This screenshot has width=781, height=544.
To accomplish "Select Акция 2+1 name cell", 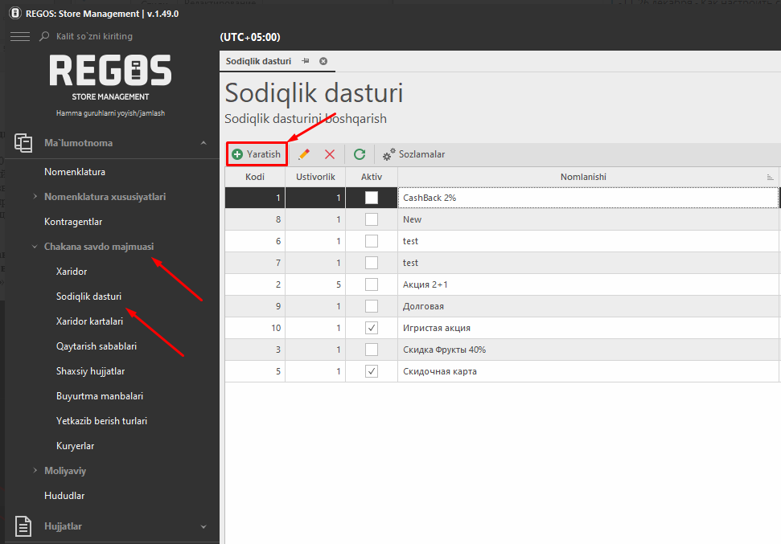I will tap(590, 284).
